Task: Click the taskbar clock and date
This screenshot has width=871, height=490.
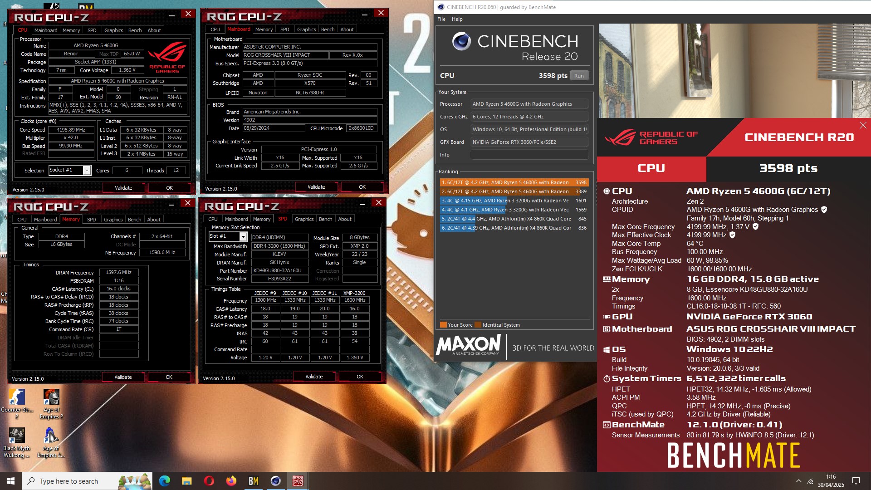Action: coord(831,481)
